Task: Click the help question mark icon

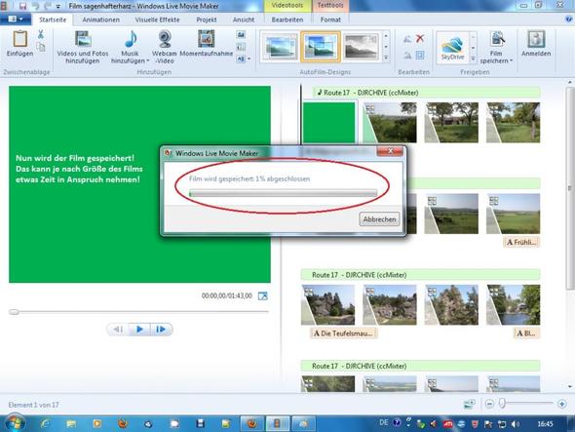Action: [x=570, y=20]
